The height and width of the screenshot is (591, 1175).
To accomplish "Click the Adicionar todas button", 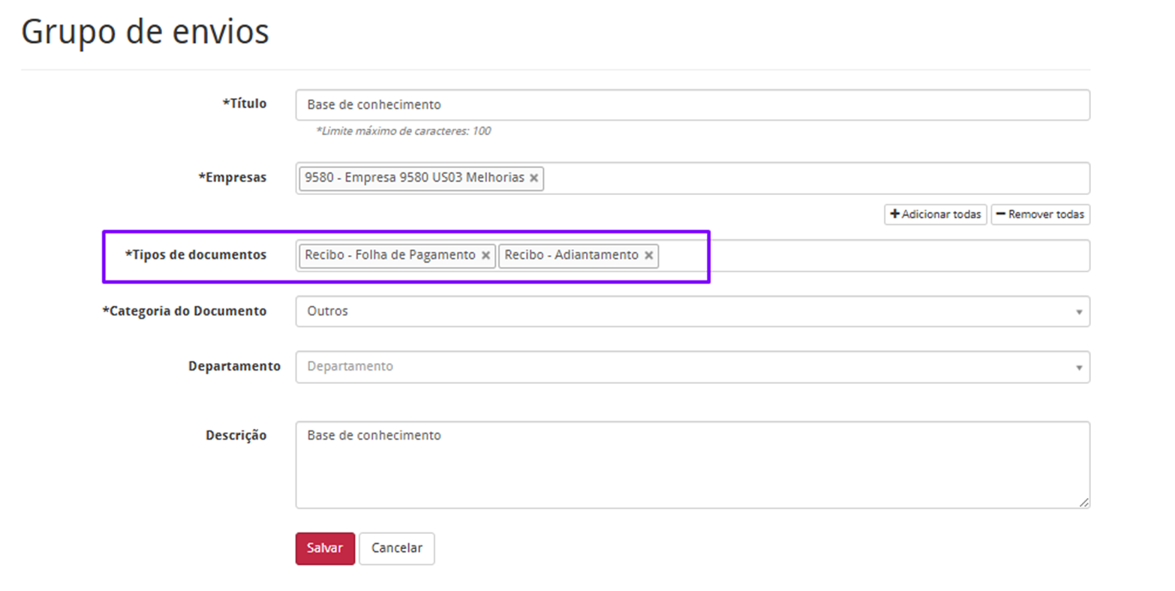I will (x=935, y=214).
